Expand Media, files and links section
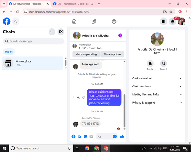 tap(157, 95)
